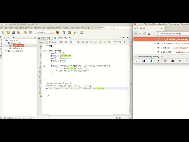The image size is (189, 142).
Task: Click the editor horizontal scrollbar
Action: 81,115
